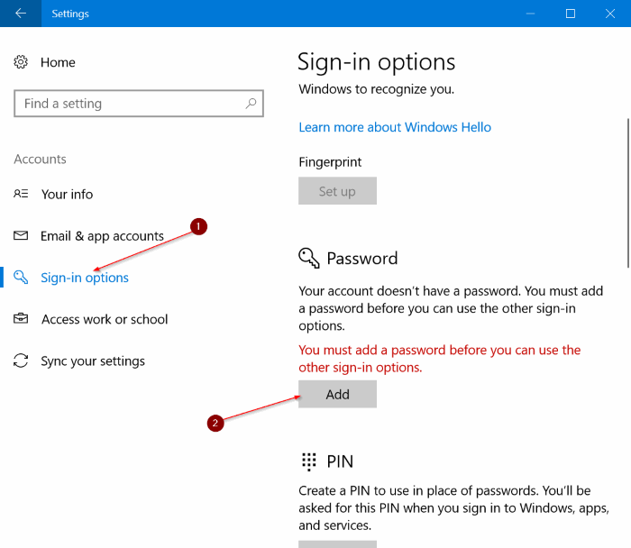Click the Settings title text
This screenshot has width=631, height=548.
click(70, 14)
